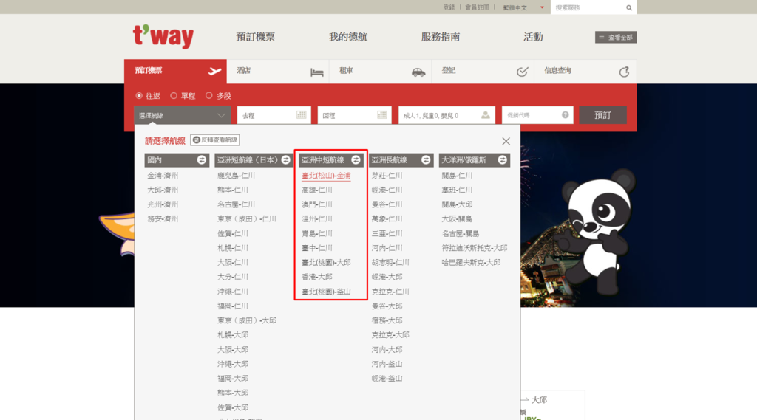Select 單程 one-way option
This screenshot has width=757, height=420.
tap(173, 95)
